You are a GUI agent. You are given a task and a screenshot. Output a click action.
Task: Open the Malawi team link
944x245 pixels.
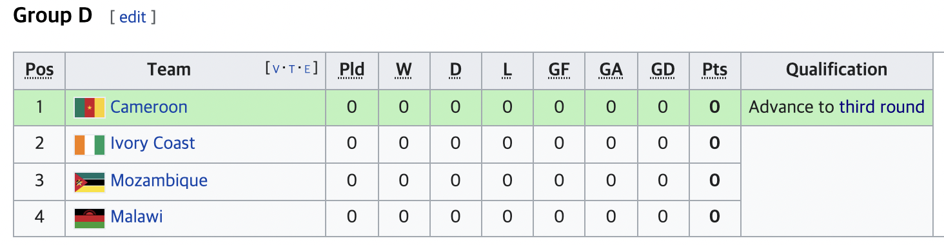click(x=137, y=217)
